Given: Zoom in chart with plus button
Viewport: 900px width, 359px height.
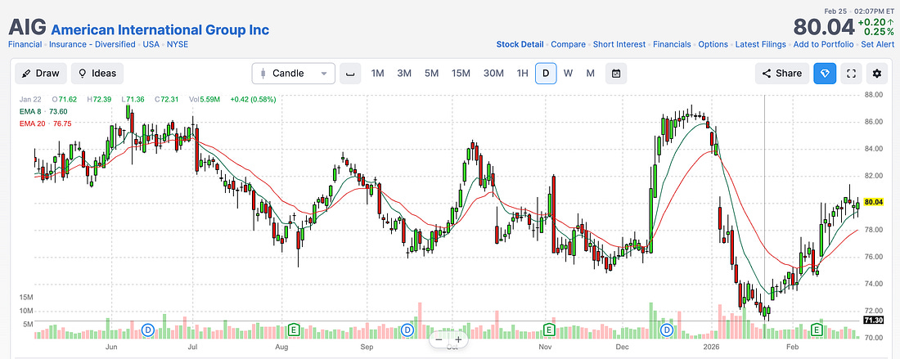Looking at the screenshot, I should point(459,339).
